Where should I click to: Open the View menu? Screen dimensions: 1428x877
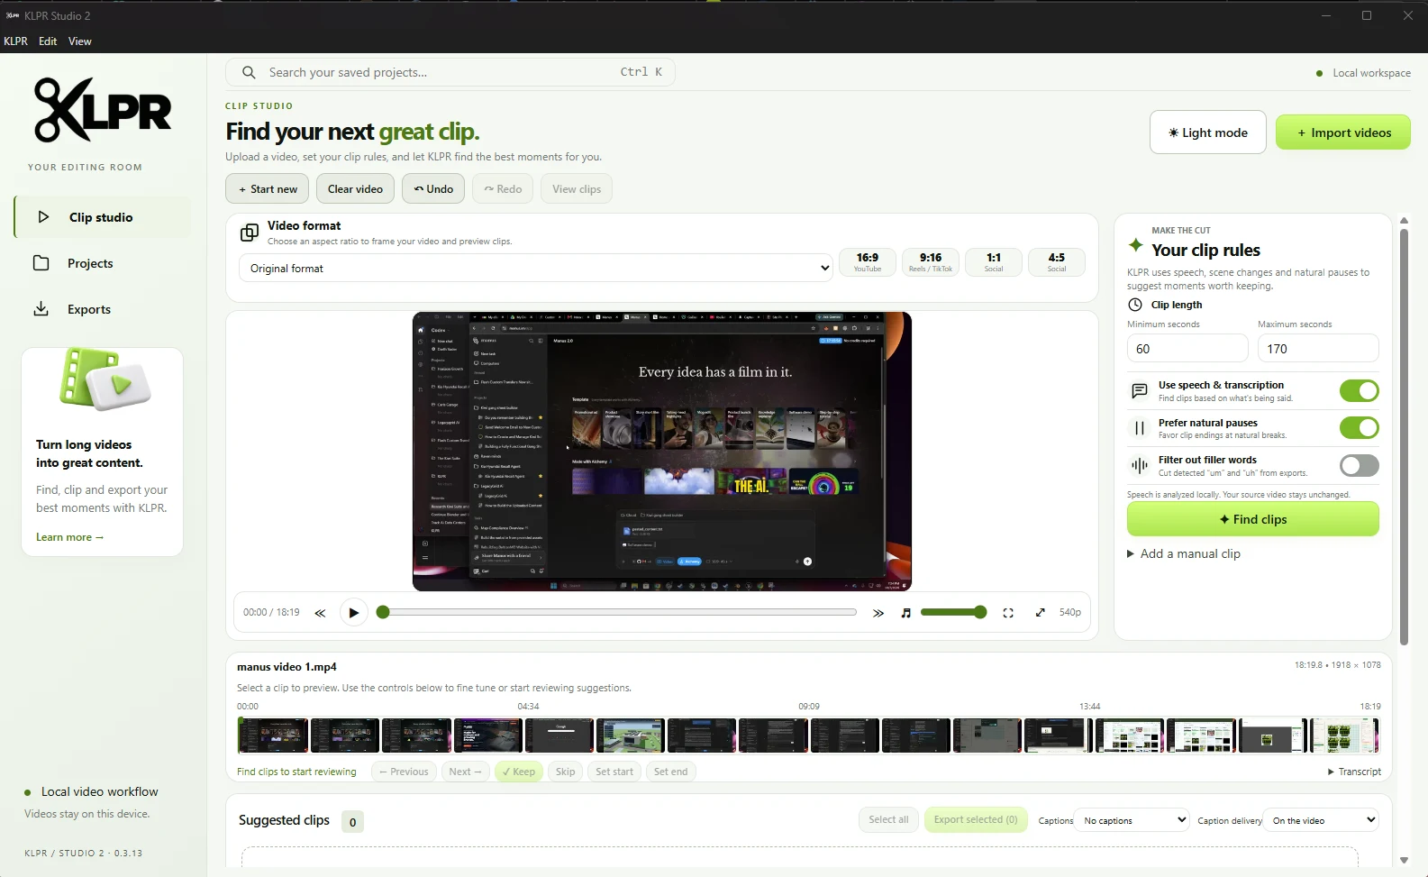click(80, 41)
